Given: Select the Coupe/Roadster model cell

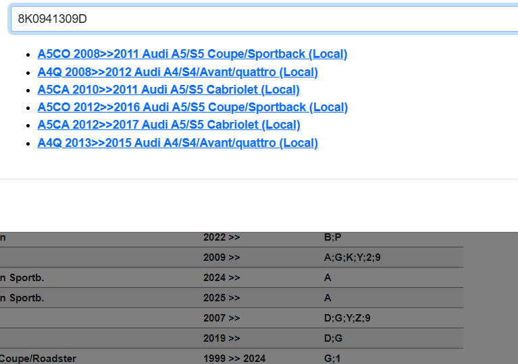Looking at the screenshot, I should click(x=38, y=359).
